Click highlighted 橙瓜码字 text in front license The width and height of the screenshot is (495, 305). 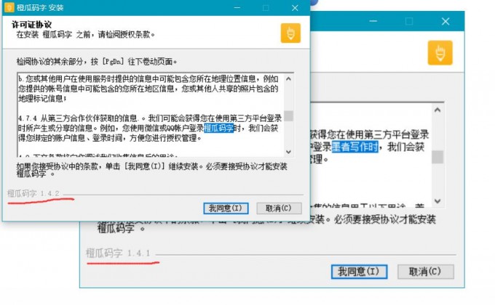tap(218, 128)
